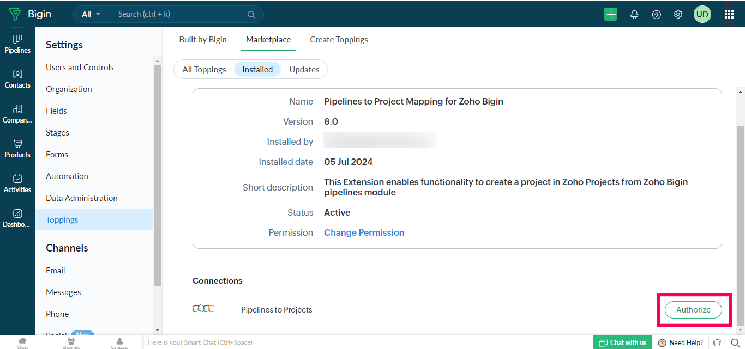Viewport: 745px width, 349px height.
Task: Click the sidebar scroll up arrow
Action: coord(158,60)
